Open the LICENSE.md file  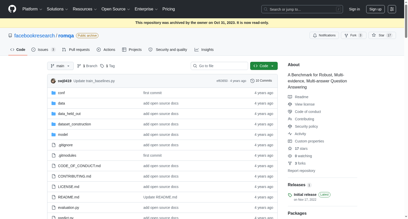point(69,187)
